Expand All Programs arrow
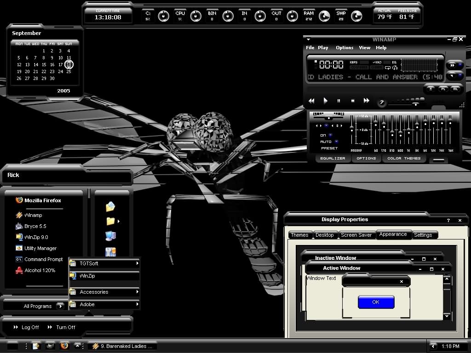 (x=60, y=306)
